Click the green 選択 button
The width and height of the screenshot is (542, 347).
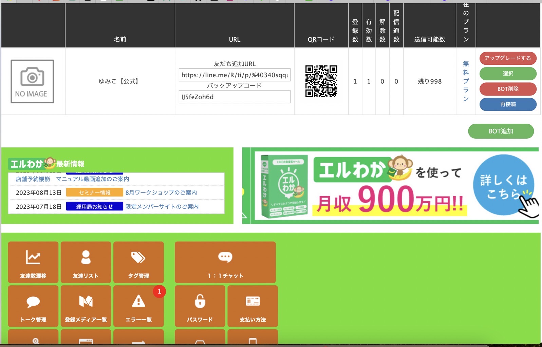(508, 74)
